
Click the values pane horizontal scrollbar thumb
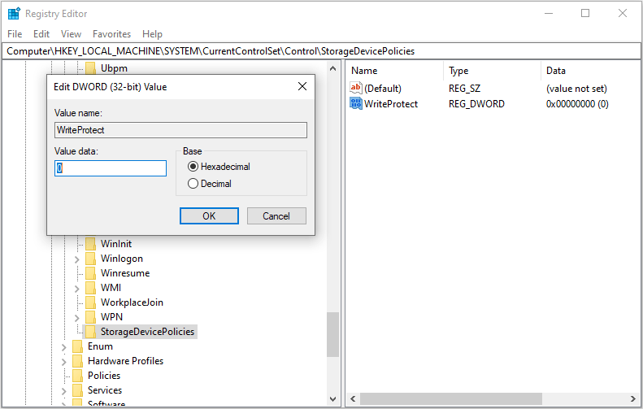click(x=451, y=398)
